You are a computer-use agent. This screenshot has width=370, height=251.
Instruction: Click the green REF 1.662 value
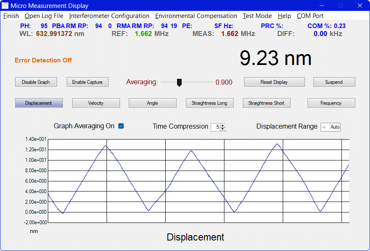143,34
